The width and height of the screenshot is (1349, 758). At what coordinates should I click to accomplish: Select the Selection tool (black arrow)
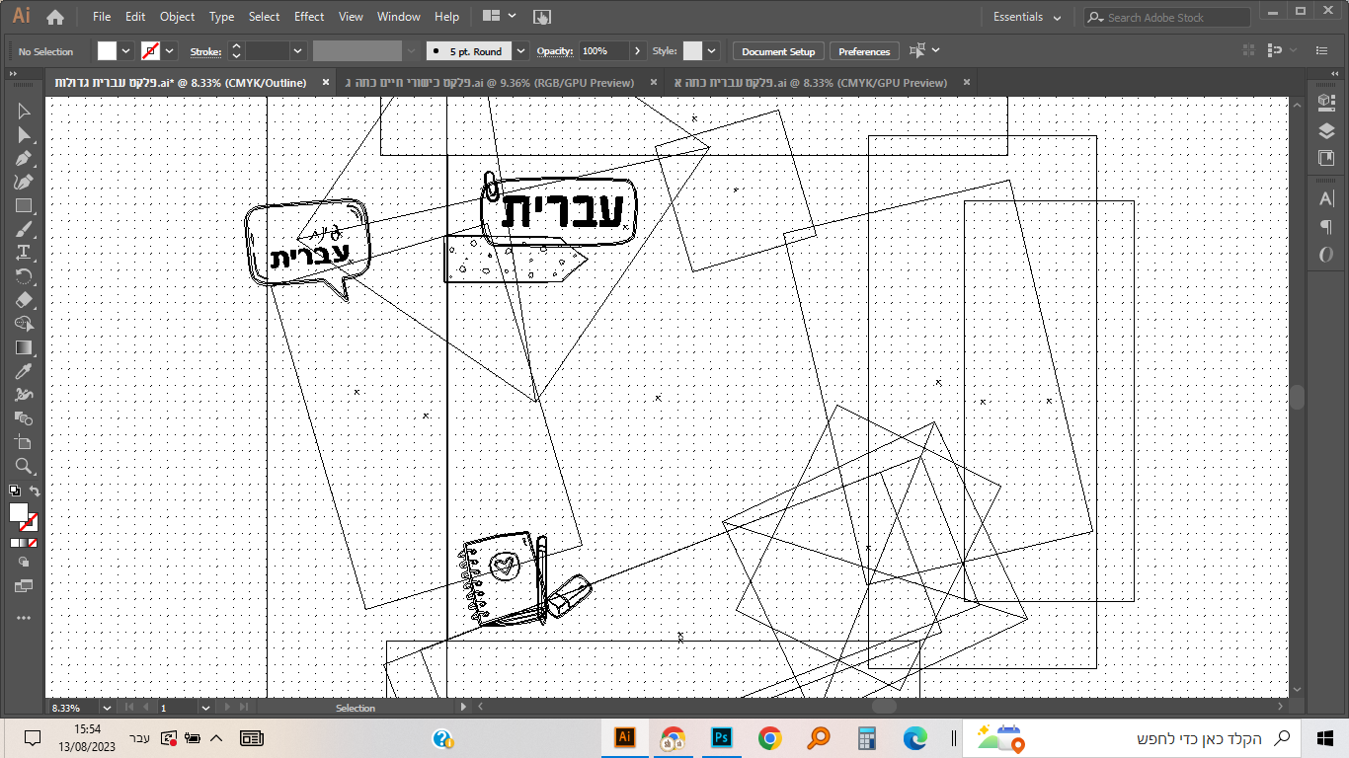pos(24,111)
